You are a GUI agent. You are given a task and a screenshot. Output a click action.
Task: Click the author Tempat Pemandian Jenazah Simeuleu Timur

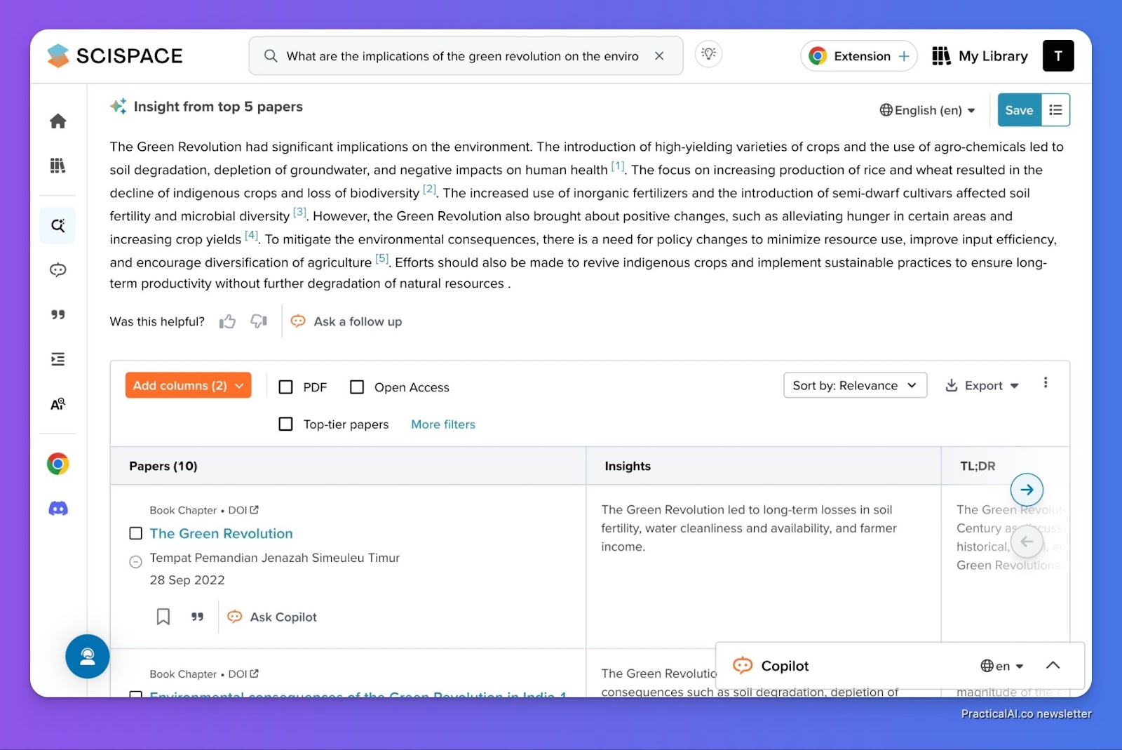[274, 558]
